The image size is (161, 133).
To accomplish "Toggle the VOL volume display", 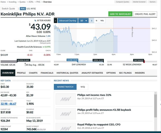I will pos(102,21).
